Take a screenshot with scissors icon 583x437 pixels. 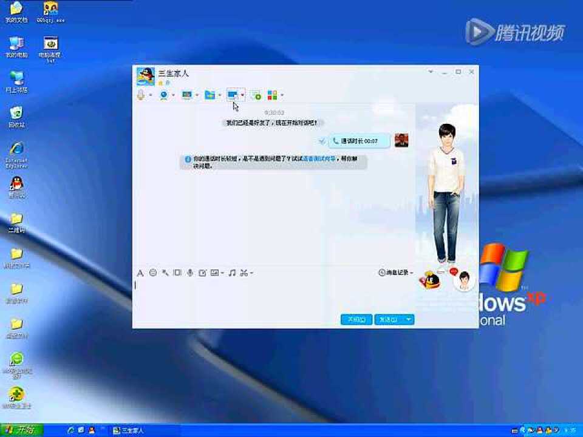point(244,273)
